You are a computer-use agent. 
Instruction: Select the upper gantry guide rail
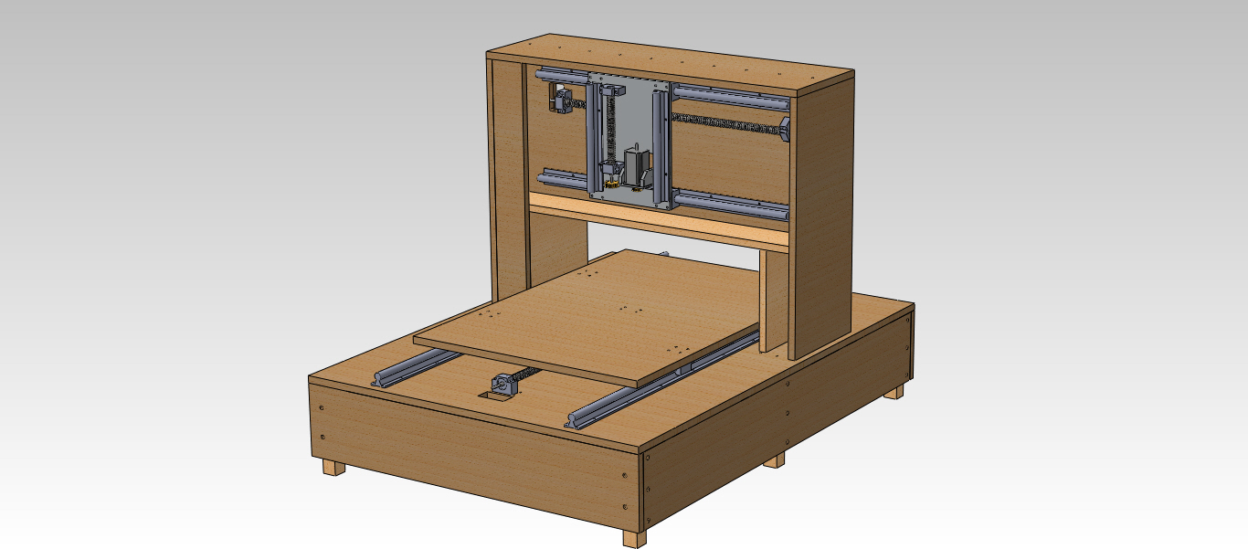(x=731, y=94)
